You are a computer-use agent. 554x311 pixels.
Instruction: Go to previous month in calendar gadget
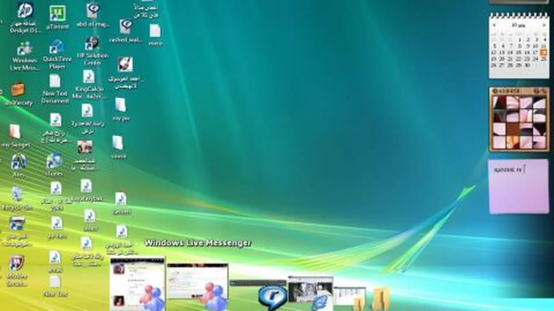pyautogui.click(x=494, y=25)
